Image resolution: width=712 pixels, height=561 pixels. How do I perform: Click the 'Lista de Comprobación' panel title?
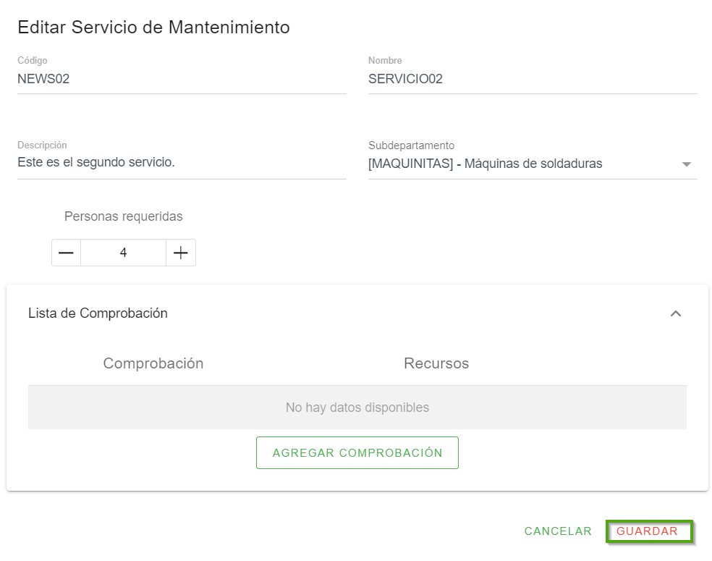point(98,313)
